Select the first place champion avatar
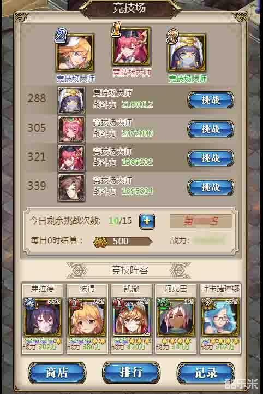This screenshot has width=263, height=394. [x=131, y=46]
